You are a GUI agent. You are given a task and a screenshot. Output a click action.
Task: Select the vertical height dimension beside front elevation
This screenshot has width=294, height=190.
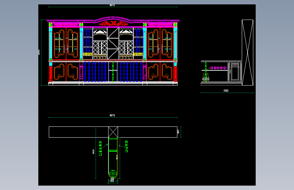point(39,52)
